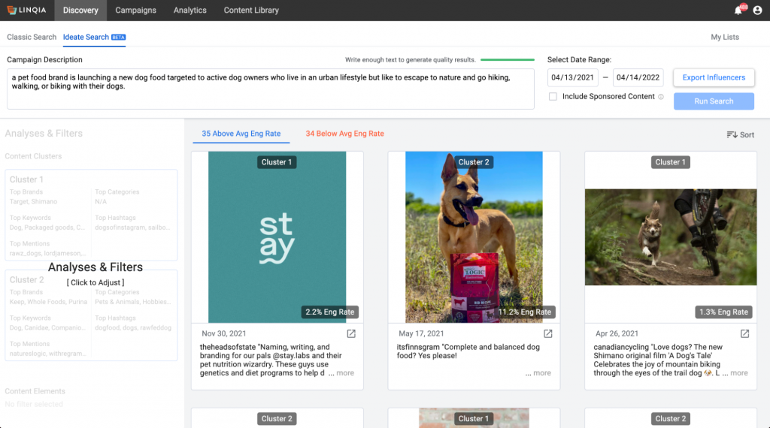
Task: Open external link for May 17, 2021 post
Action: [x=548, y=333]
